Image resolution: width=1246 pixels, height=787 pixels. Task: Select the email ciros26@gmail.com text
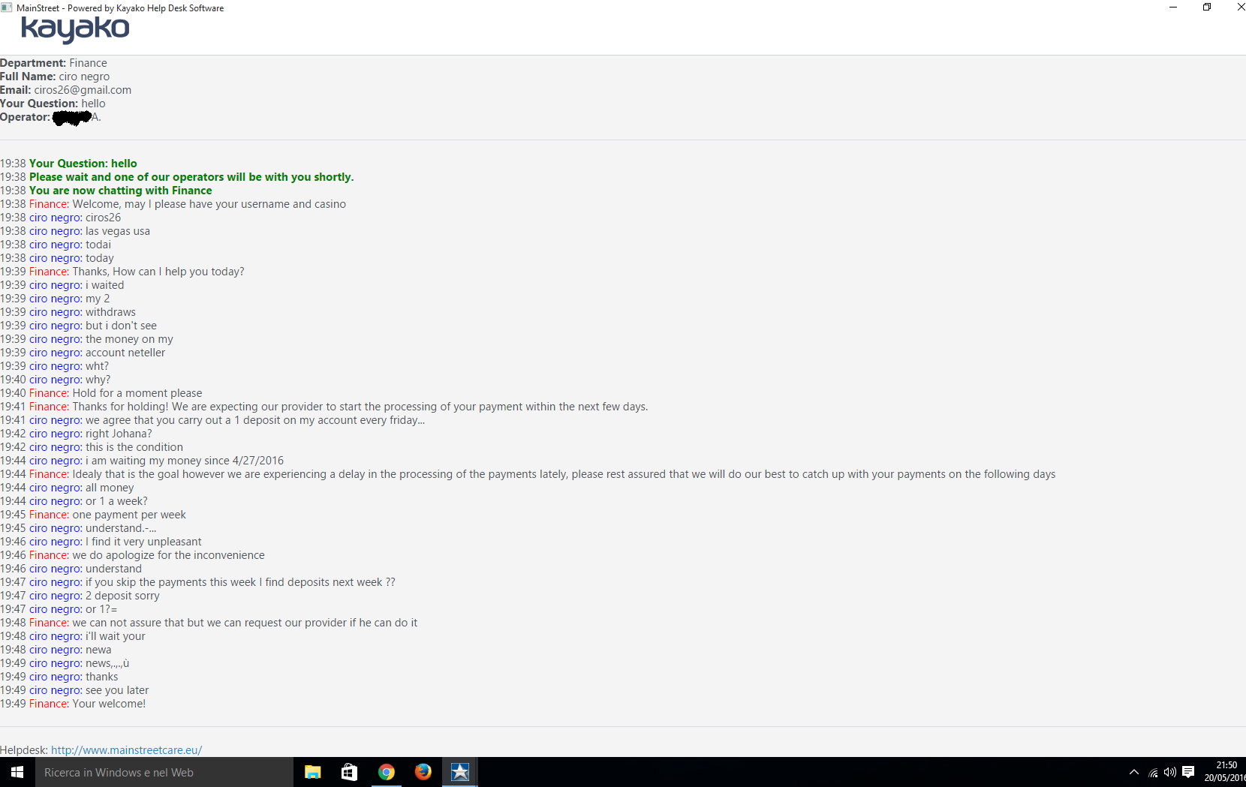pos(83,90)
